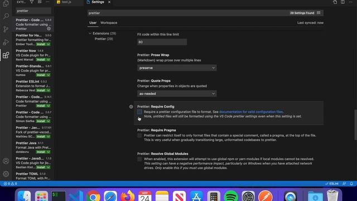Open Extensions panel more actions ellipsis
The image size is (357, 201).
[x=47, y=2]
